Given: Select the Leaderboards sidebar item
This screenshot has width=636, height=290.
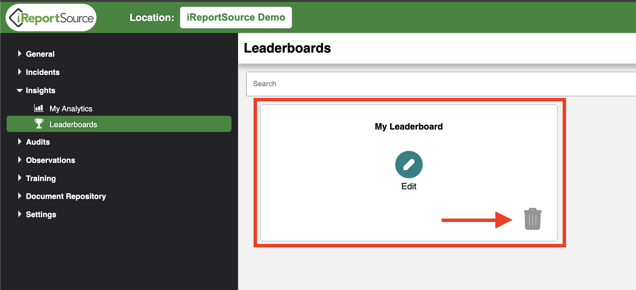Looking at the screenshot, I should click(119, 124).
